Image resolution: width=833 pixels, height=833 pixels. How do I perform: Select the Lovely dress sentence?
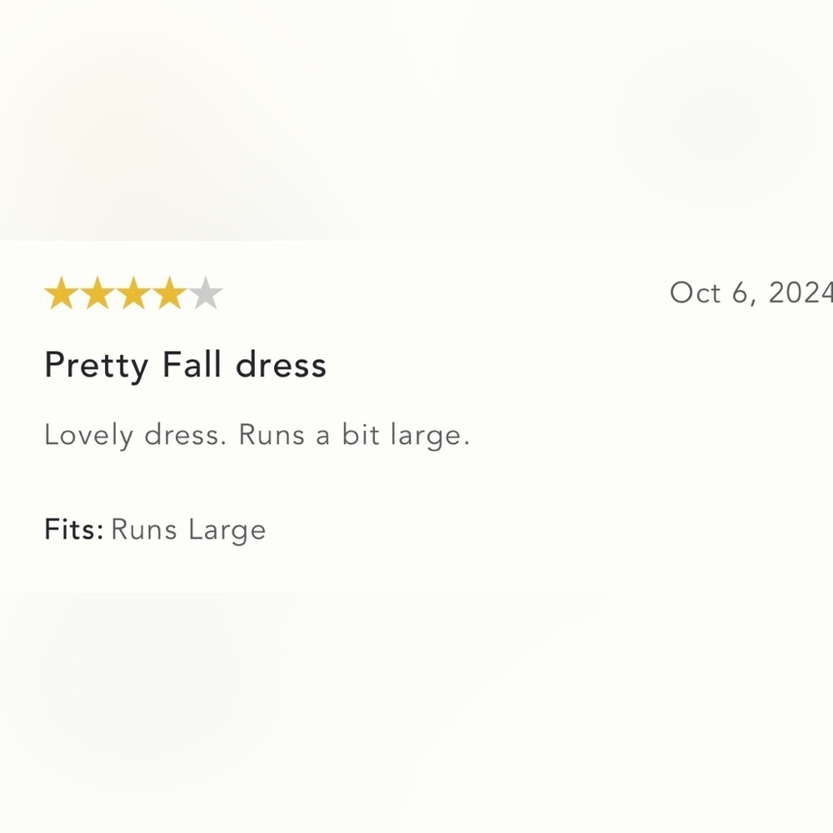[x=136, y=436]
